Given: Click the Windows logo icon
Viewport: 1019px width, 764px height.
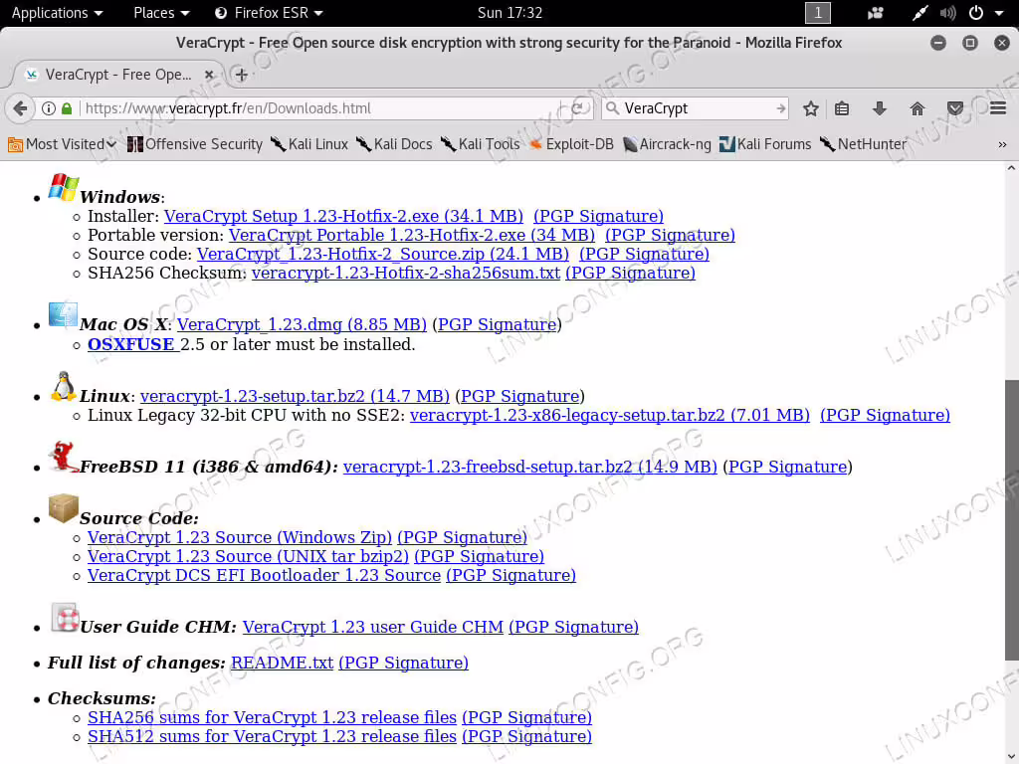Looking at the screenshot, I should 63,187.
